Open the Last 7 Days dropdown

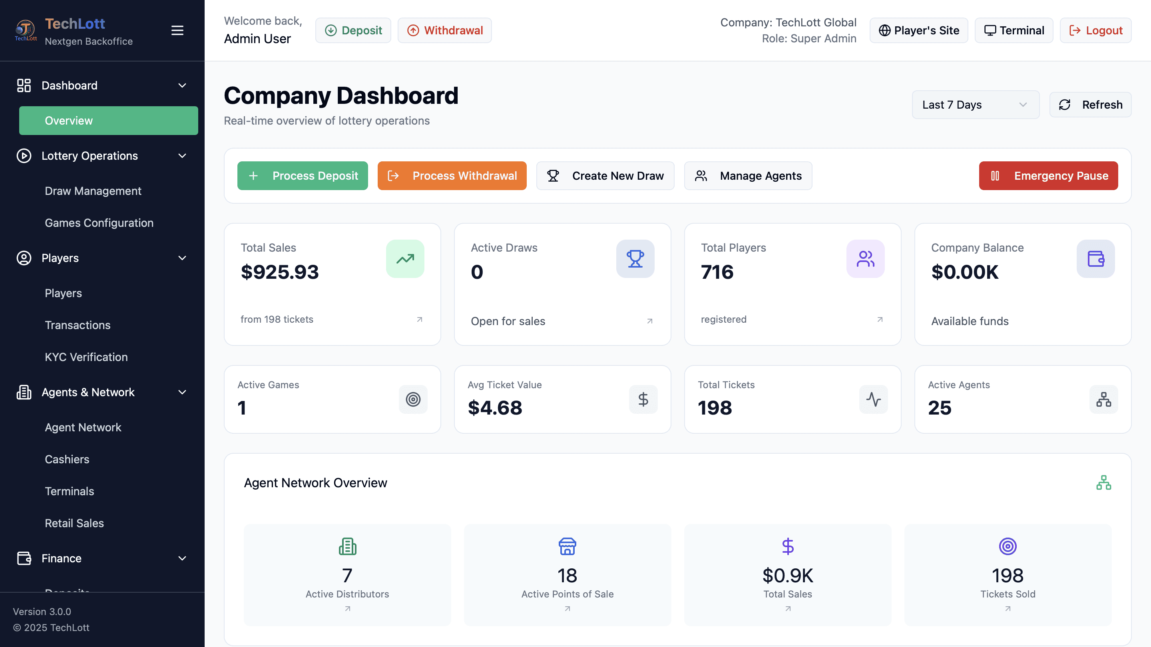[x=975, y=105]
